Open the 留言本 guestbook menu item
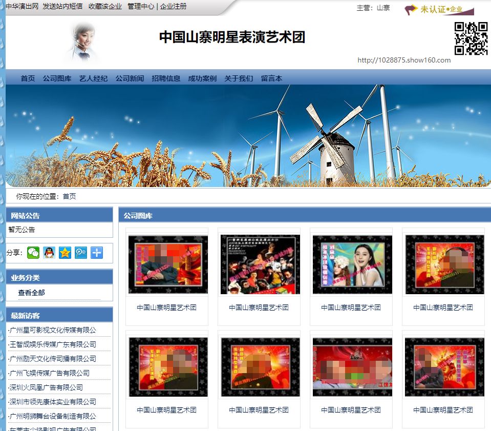This screenshot has width=491, height=431. pos(271,78)
